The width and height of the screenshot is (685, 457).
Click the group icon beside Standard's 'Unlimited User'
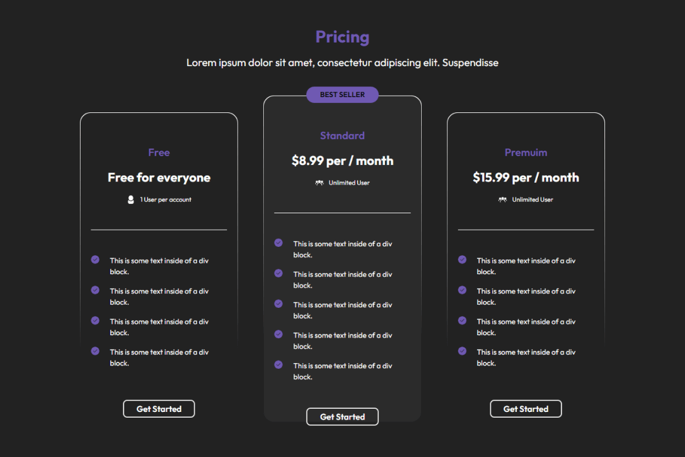319,182
